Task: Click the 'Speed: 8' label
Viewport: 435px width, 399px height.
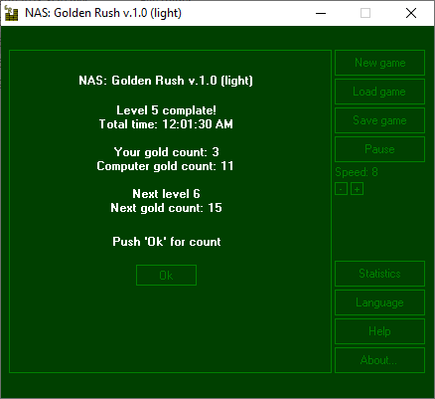Action: pos(357,172)
